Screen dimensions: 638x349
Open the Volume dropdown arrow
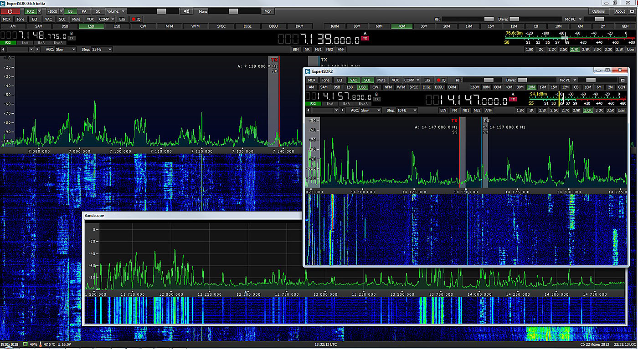tap(123, 11)
